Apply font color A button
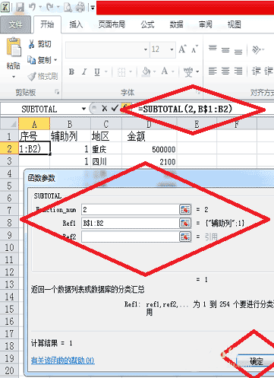274x378 pixels. (165, 71)
